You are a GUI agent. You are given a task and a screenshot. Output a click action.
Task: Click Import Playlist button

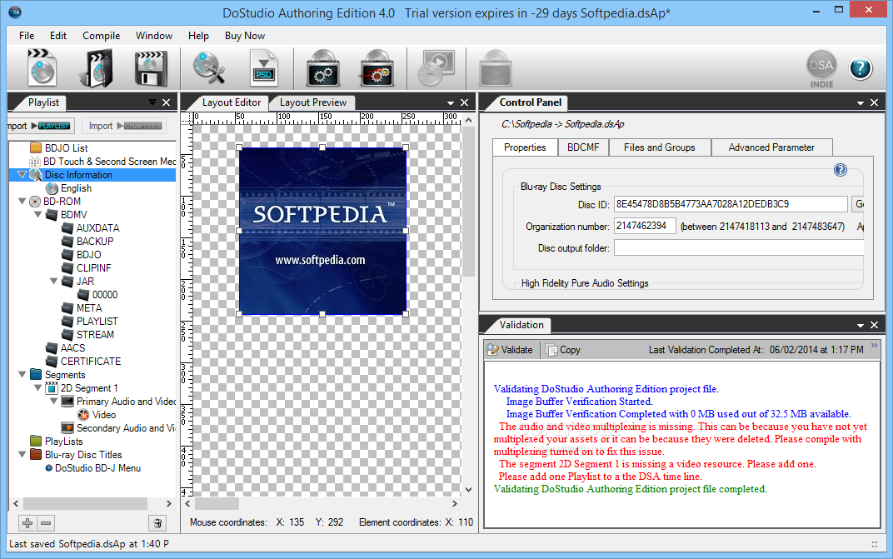40,125
